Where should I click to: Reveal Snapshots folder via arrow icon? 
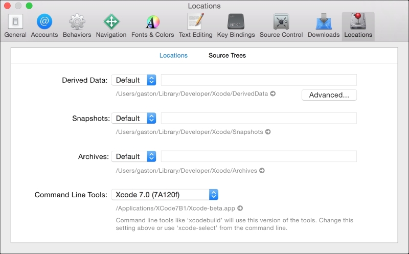268,132
